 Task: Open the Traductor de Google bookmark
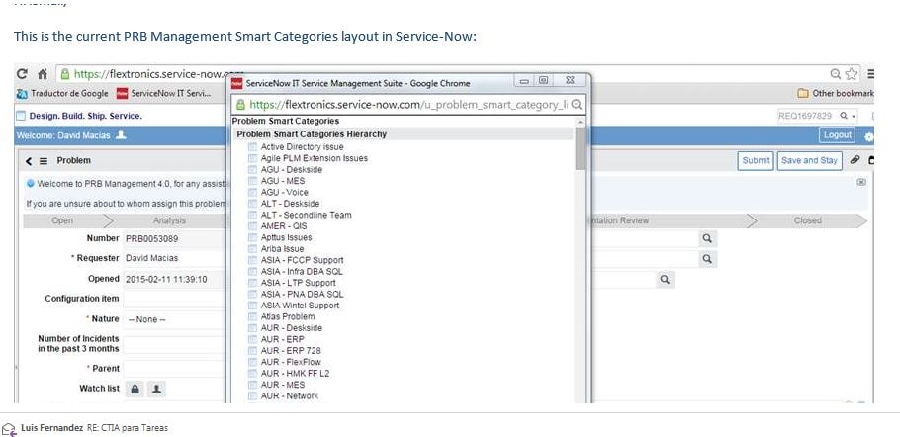click(62, 93)
